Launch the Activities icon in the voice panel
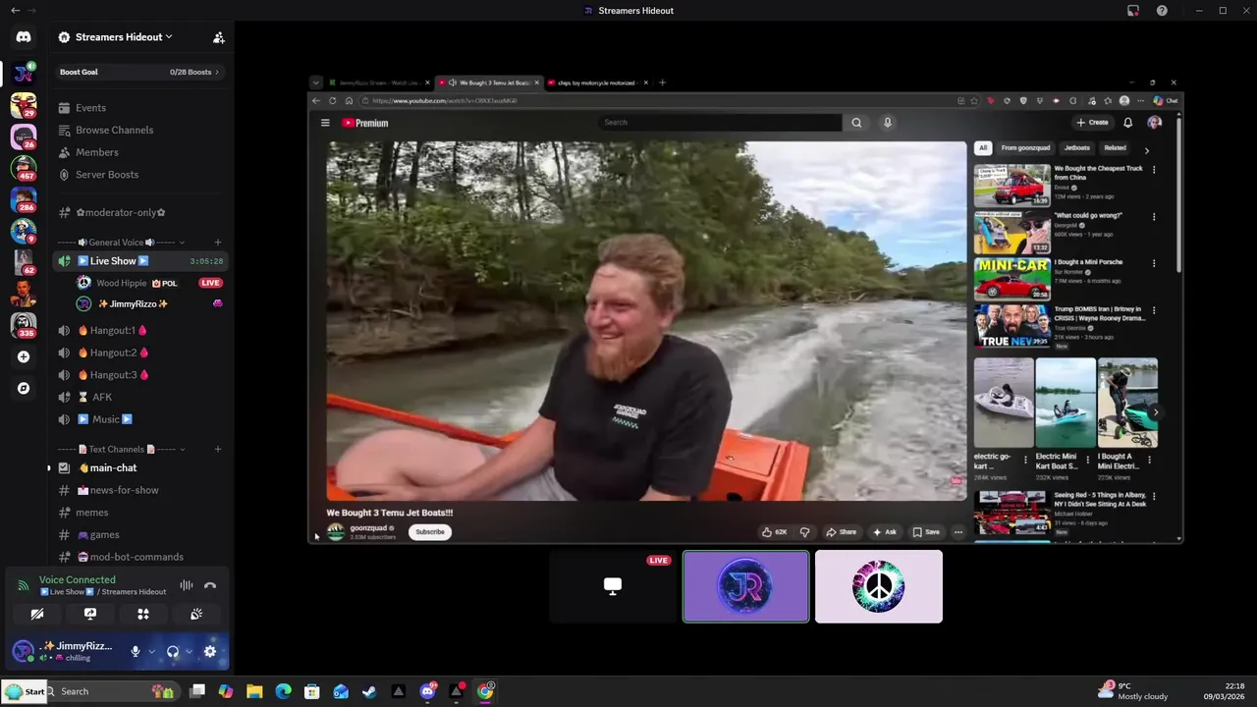1257x707 pixels. pos(143,614)
